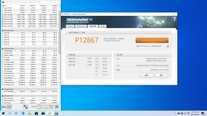This screenshot has height=116, width=207.
Task: Select CPU Package temperature row
Action: tap(30, 51)
